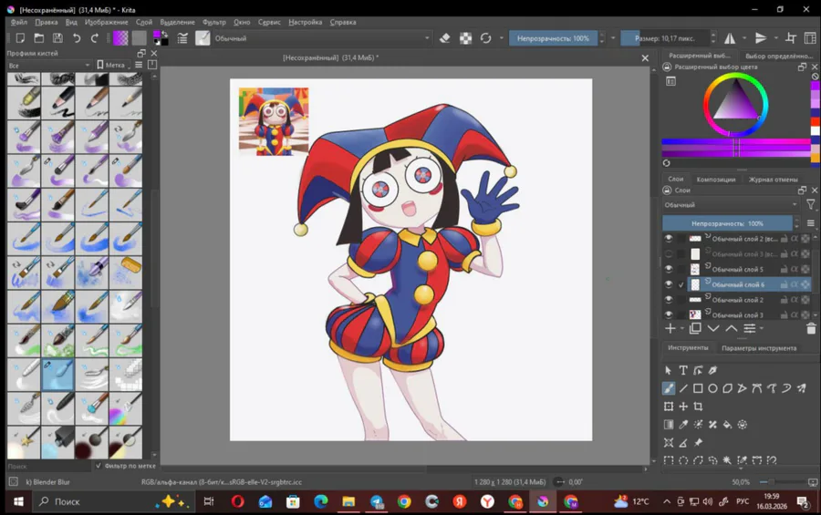This screenshot has width=821, height=515.
Task: Select the Text tool in the toolbox
Action: click(x=683, y=370)
